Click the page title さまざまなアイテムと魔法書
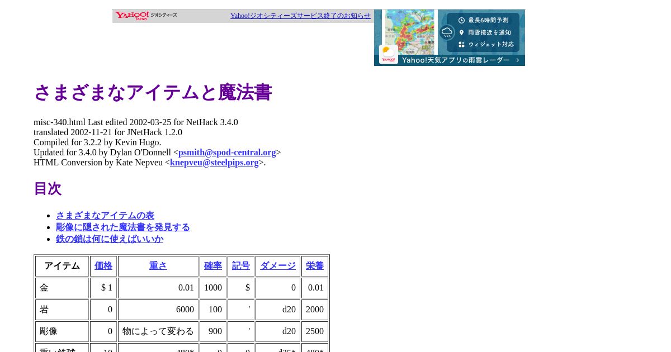The height and width of the screenshot is (352, 671). tap(153, 93)
